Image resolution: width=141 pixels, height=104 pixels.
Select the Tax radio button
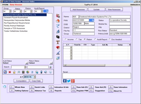coord(77,39)
